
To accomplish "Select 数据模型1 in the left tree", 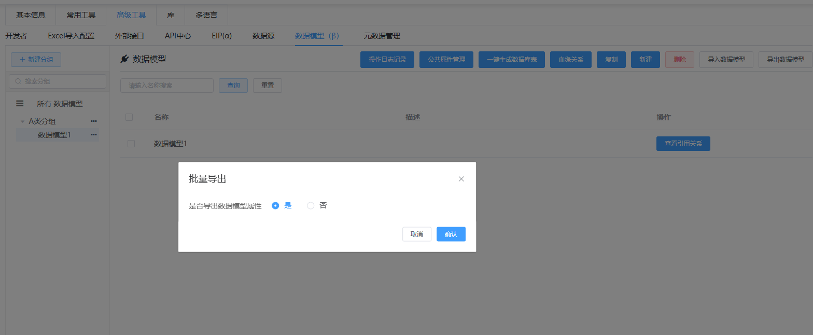I will coord(54,135).
